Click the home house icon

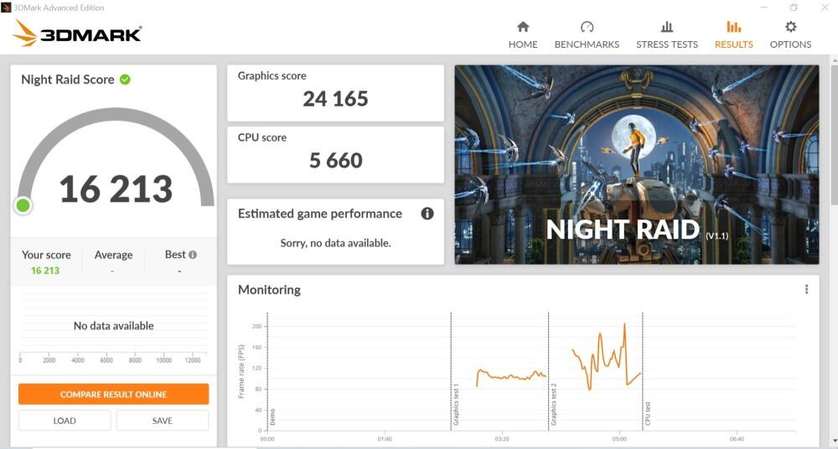click(523, 27)
